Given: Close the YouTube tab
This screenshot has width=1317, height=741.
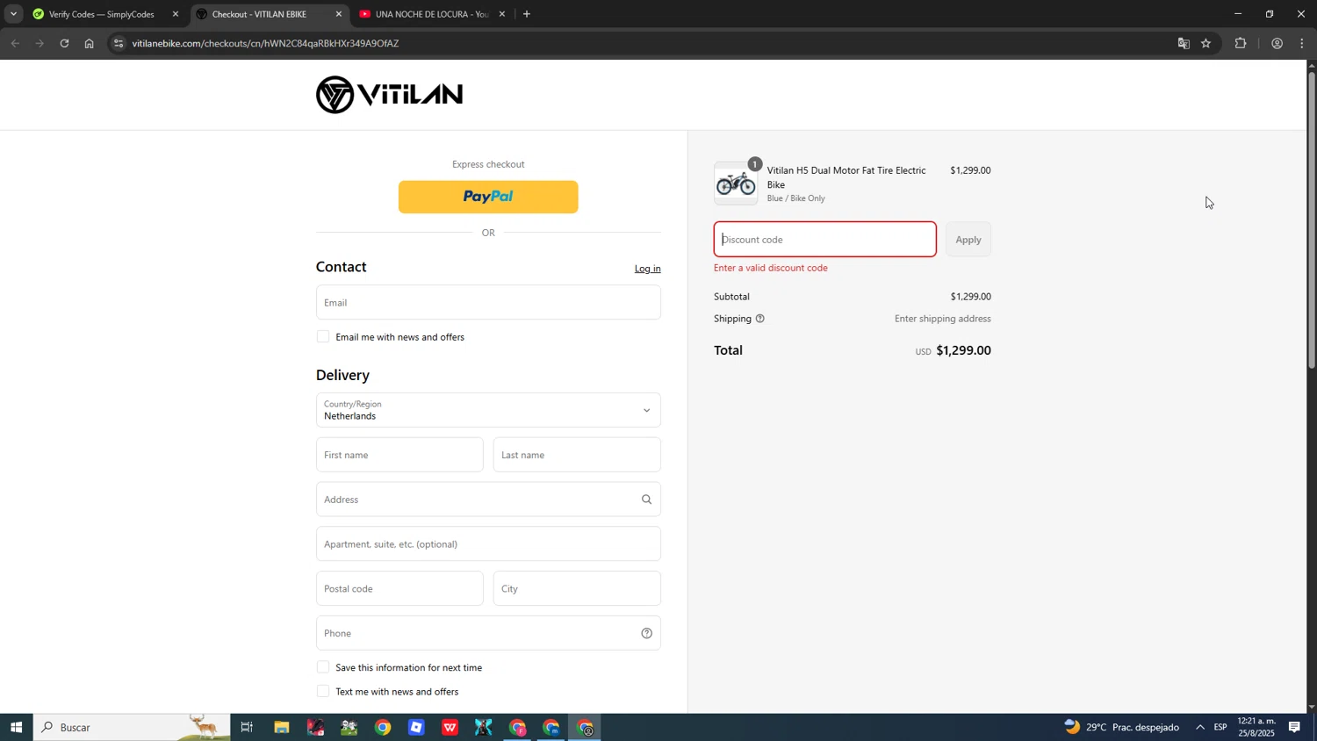Looking at the screenshot, I should (502, 14).
